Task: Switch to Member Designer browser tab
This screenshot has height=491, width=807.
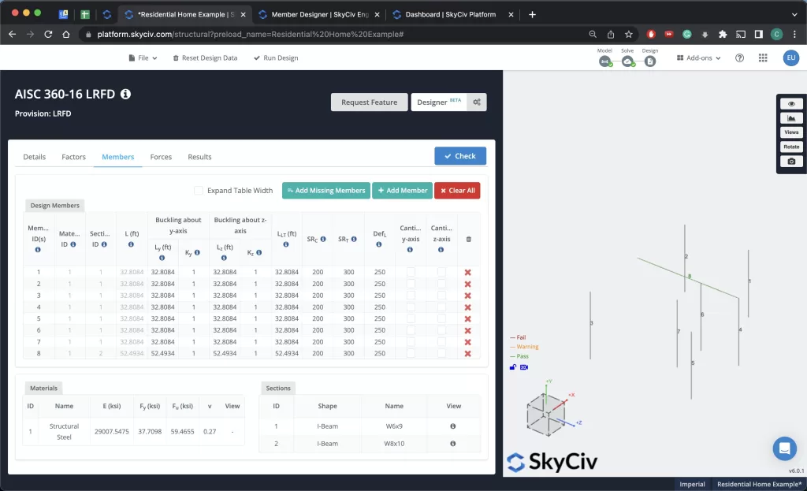Action: (319, 14)
